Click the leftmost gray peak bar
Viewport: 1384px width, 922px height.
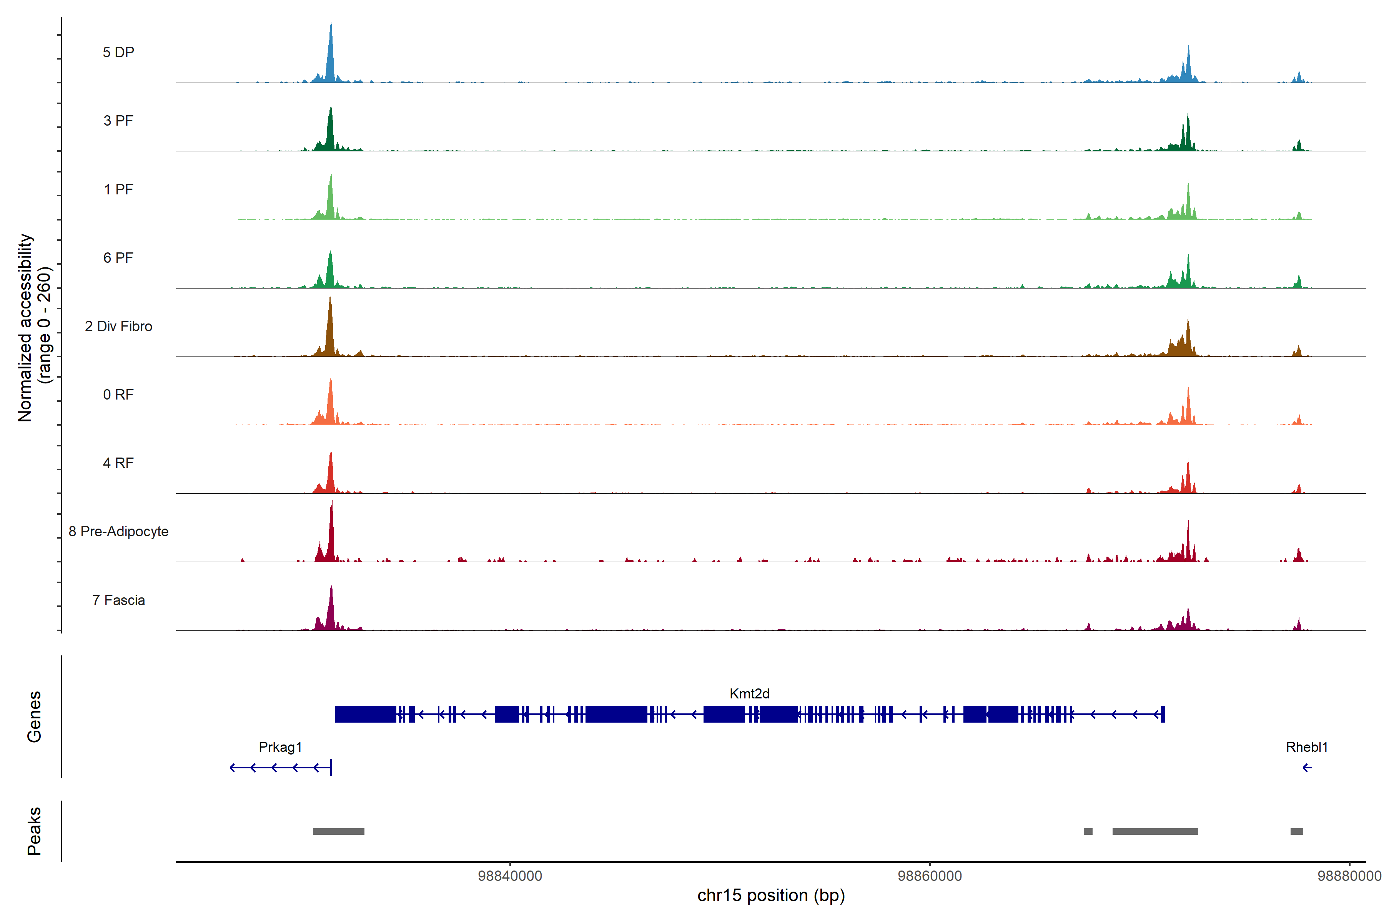338,831
